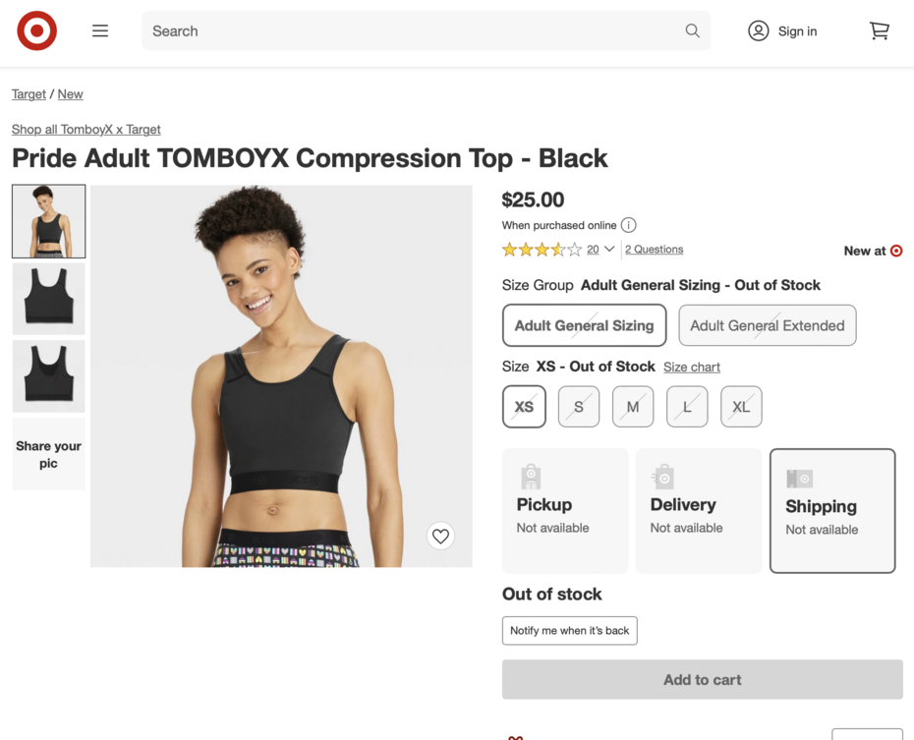Go to the New breadcrumb link
This screenshot has height=740, width=914.
tap(70, 94)
